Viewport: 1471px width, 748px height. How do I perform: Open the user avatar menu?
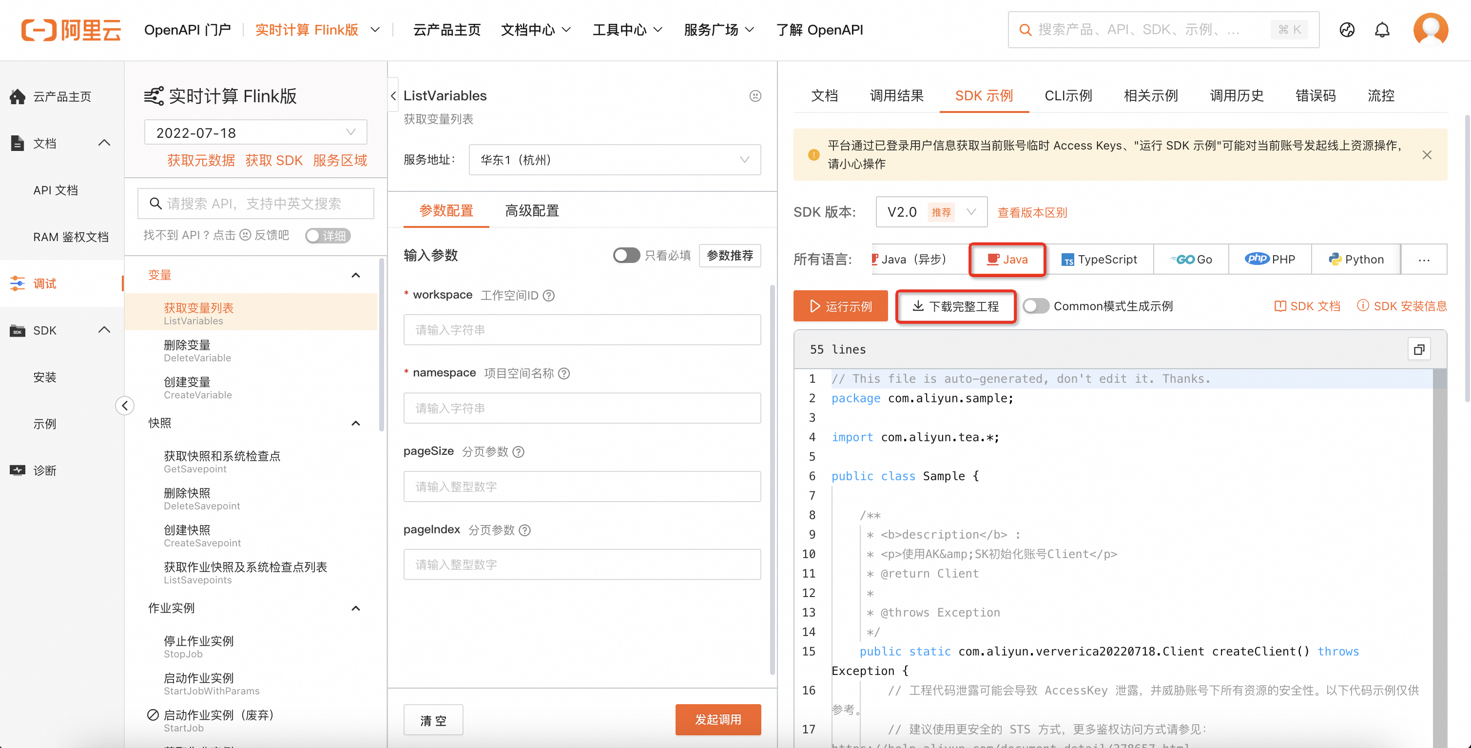(x=1430, y=30)
